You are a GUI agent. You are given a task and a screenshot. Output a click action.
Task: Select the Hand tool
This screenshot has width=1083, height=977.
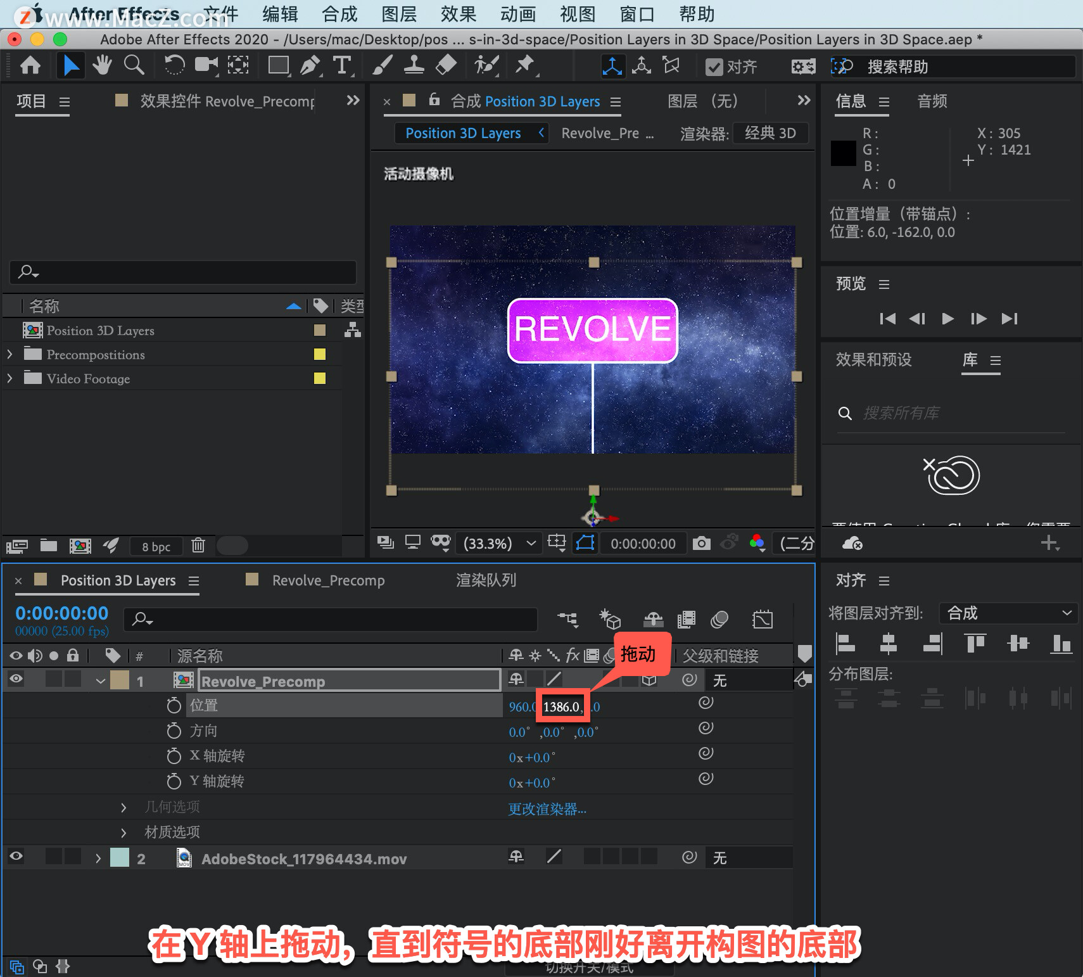coord(102,65)
